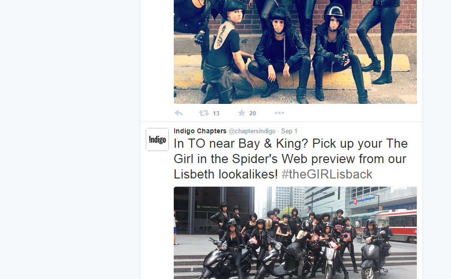This screenshot has height=279, width=451.
Task: View the retweet count of 13
Action: point(216,114)
